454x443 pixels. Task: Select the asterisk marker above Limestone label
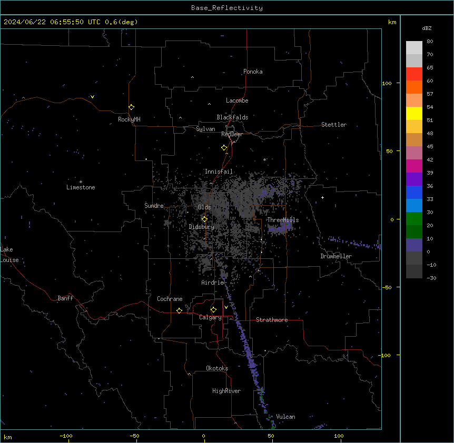pos(81,182)
